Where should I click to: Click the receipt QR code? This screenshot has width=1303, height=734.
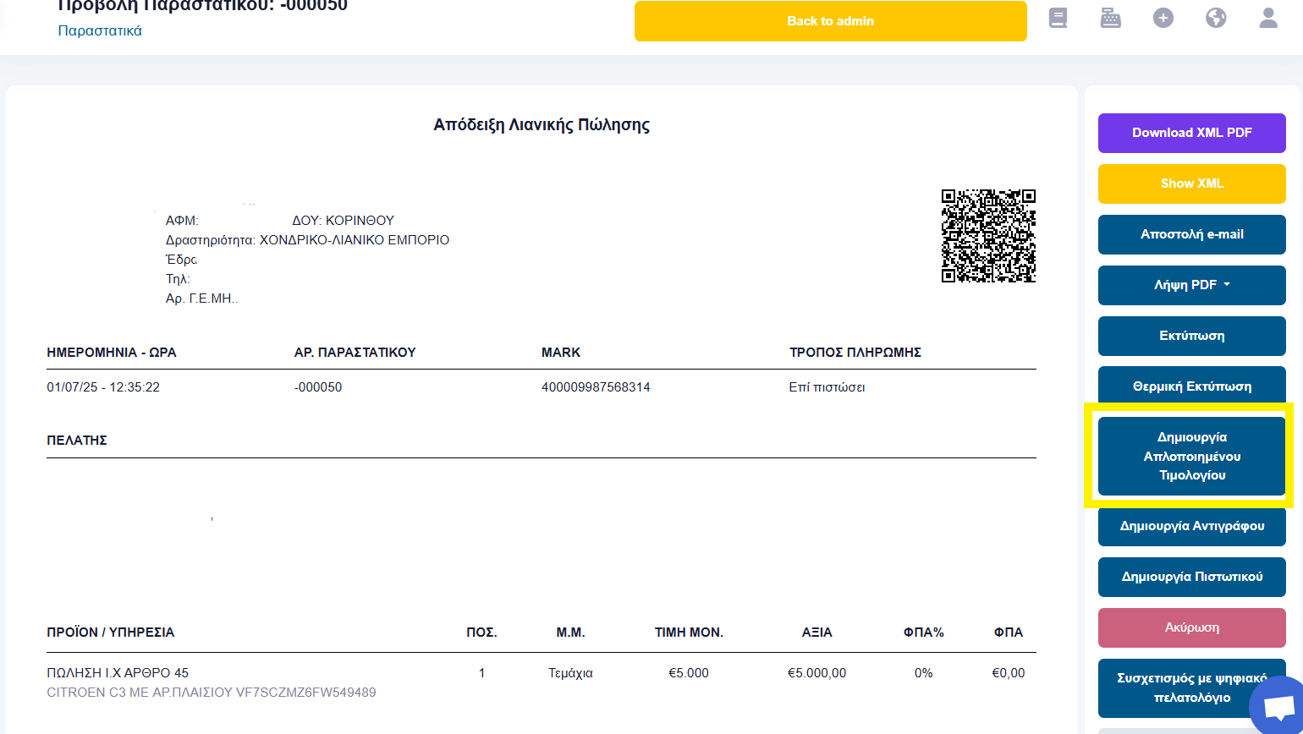(x=988, y=236)
